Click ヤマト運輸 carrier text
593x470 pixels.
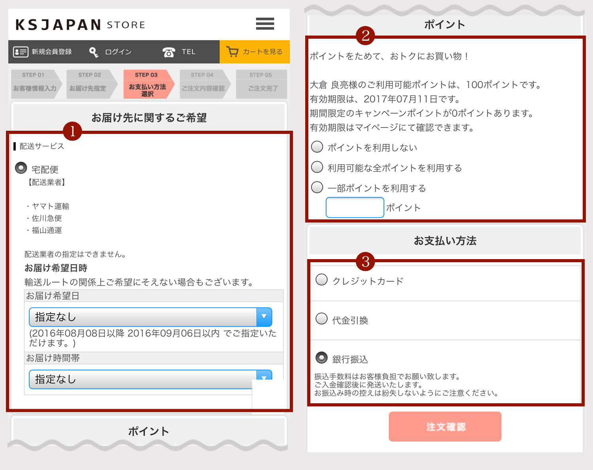[x=51, y=206]
